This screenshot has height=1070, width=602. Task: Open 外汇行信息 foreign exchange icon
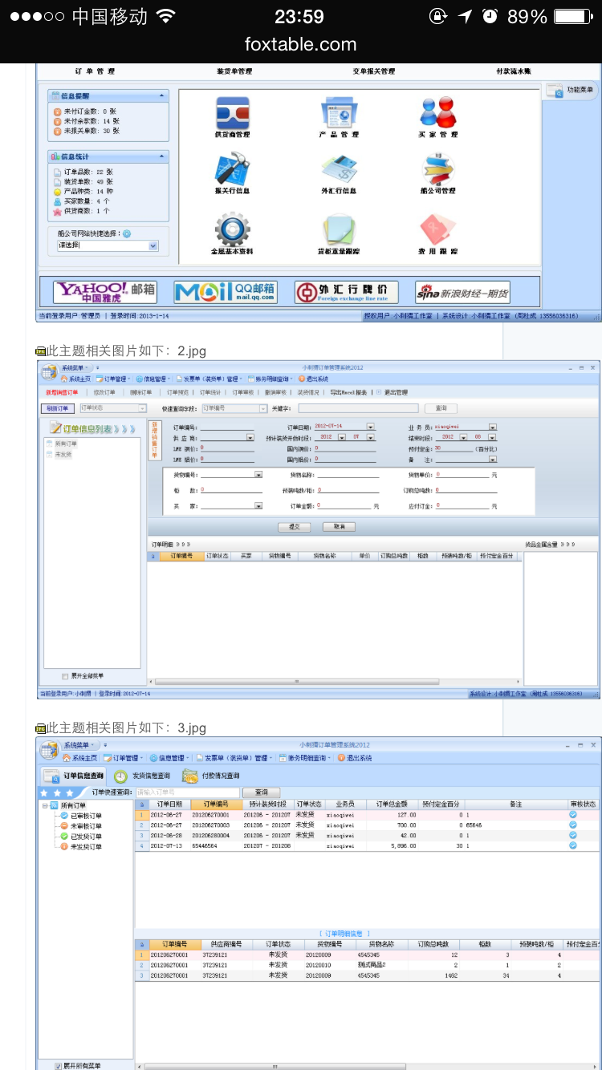tap(339, 169)
